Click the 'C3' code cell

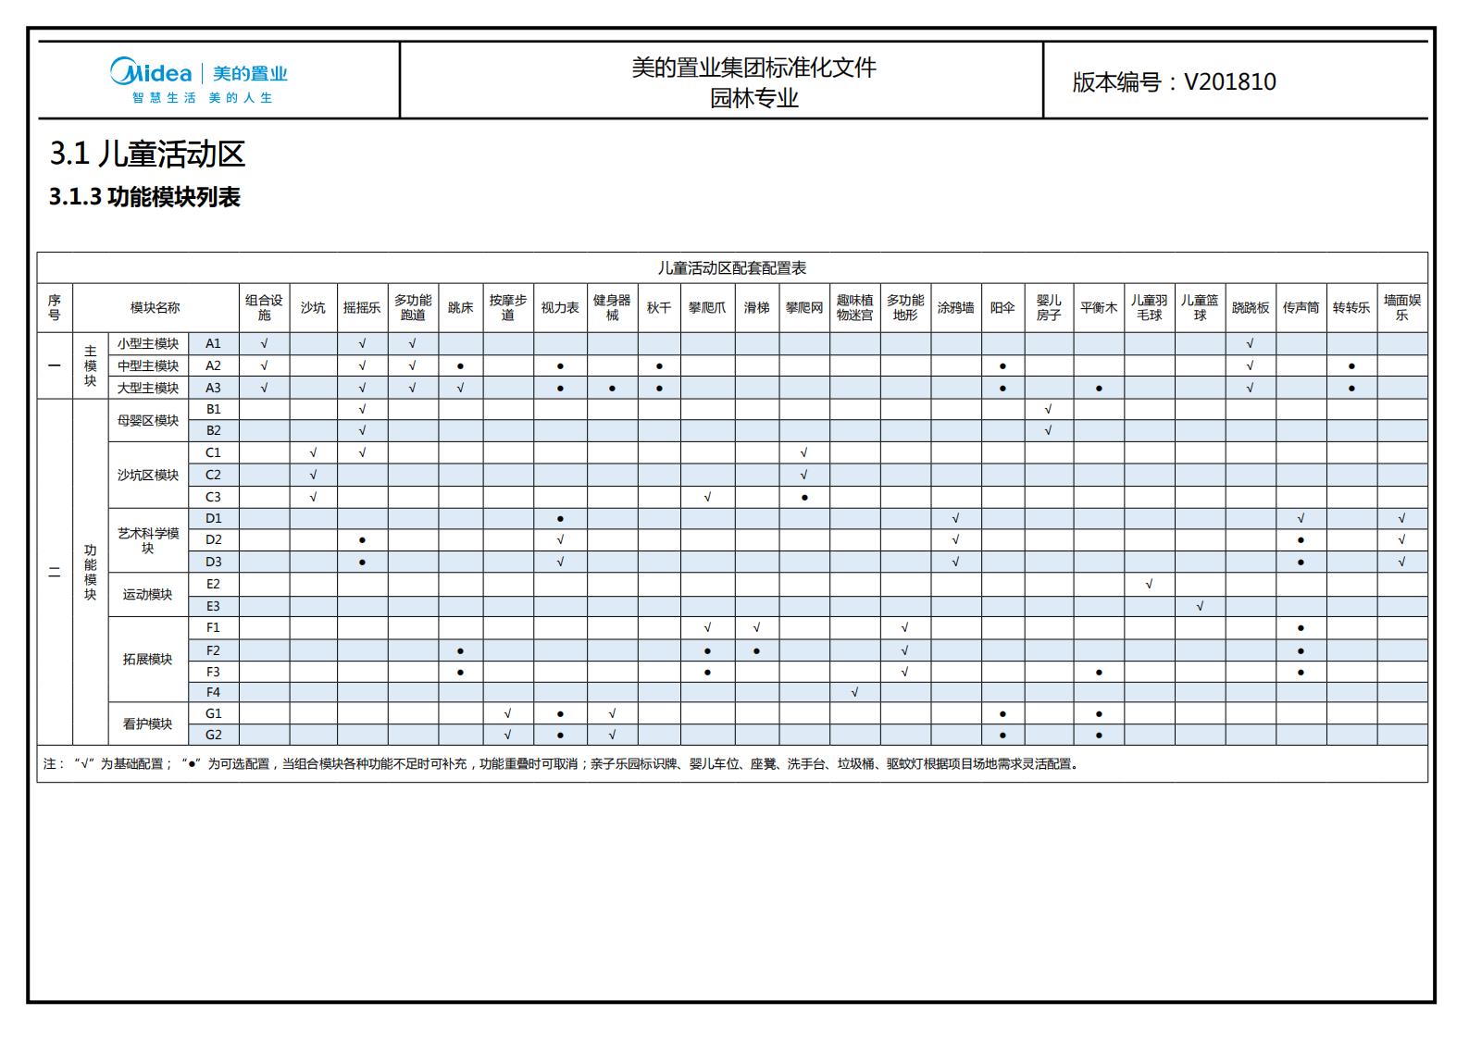214,497
